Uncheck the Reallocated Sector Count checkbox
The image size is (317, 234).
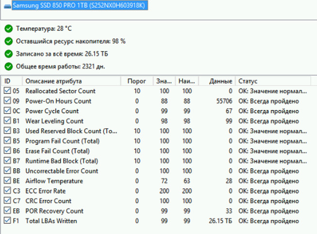pos(7,91)
